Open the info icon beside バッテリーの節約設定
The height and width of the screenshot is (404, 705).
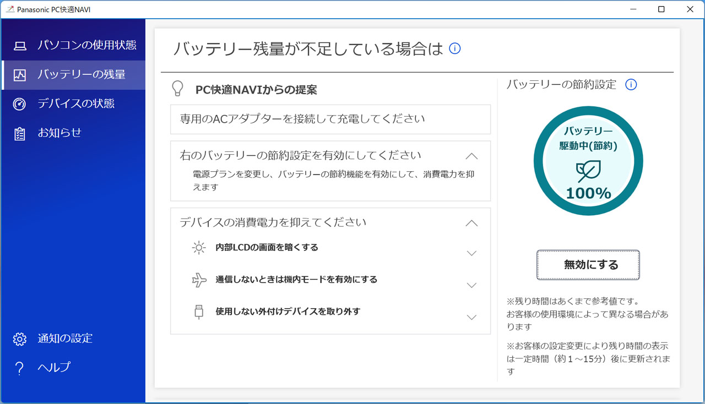631,85
